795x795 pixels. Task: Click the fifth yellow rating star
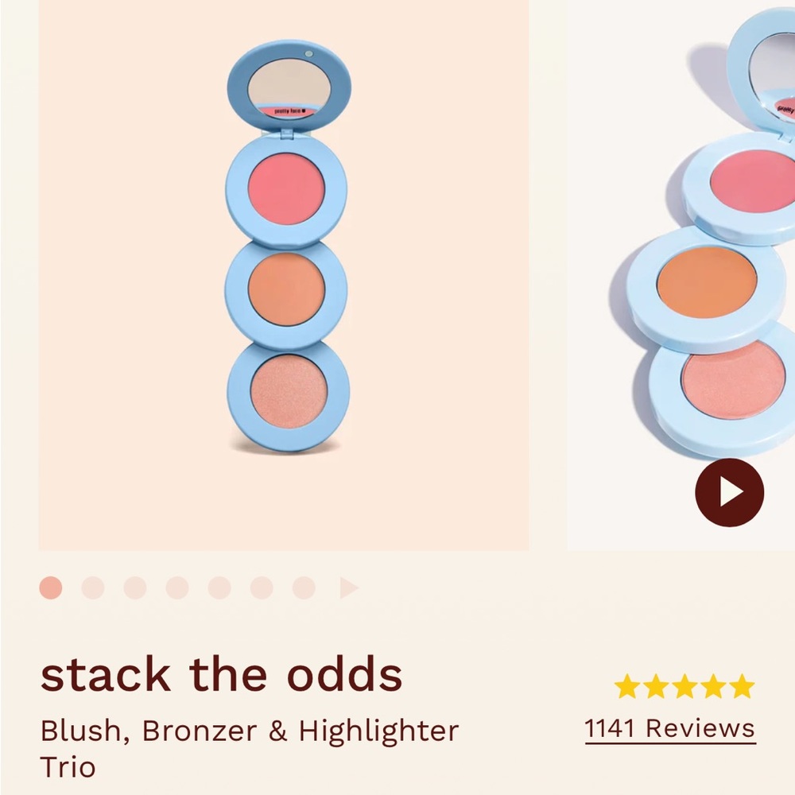(742, 686)
